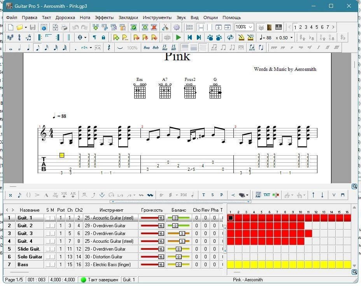
Task: Adjust balance slider for Bass track
Action: coord(179,265)
